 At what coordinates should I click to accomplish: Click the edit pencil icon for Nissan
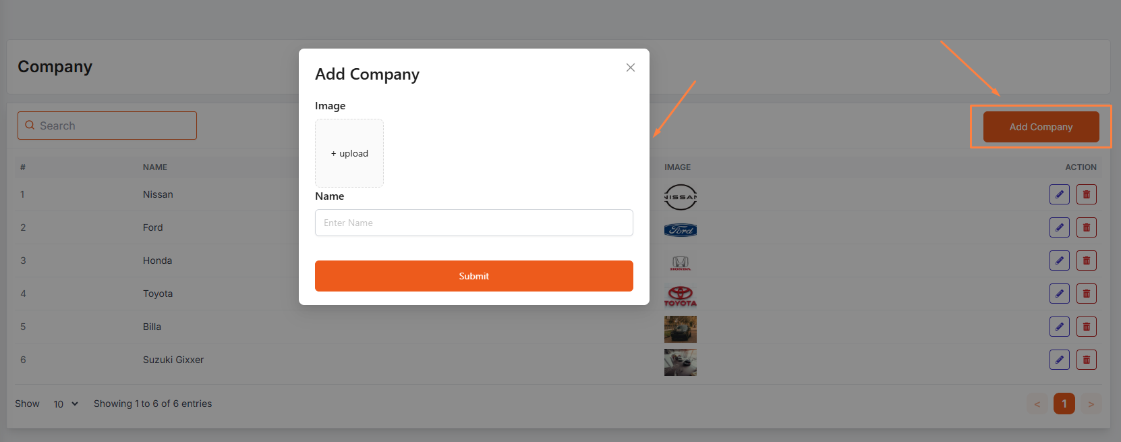1060,194
